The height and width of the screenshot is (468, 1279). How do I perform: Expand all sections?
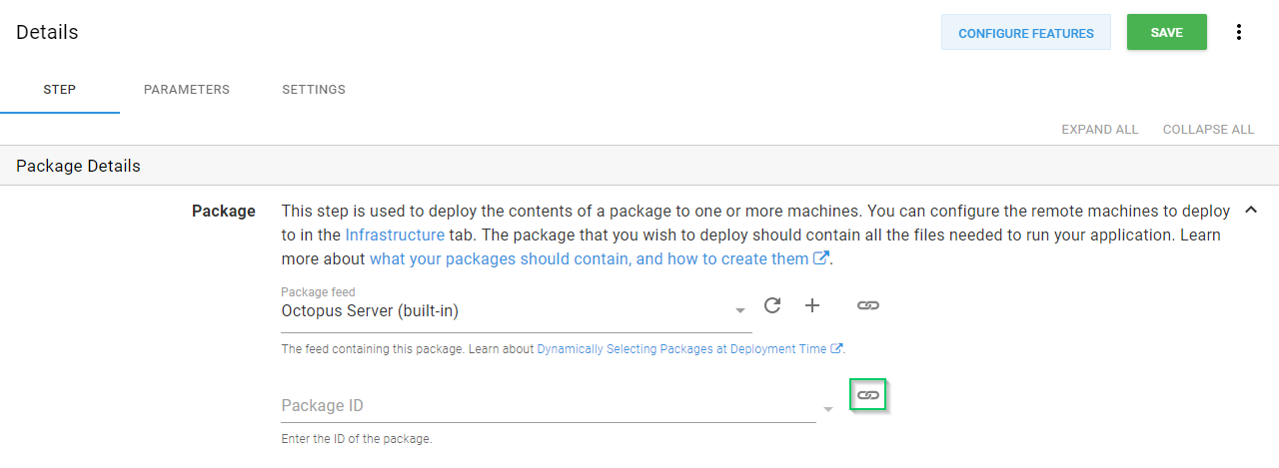pos(1099,130)
